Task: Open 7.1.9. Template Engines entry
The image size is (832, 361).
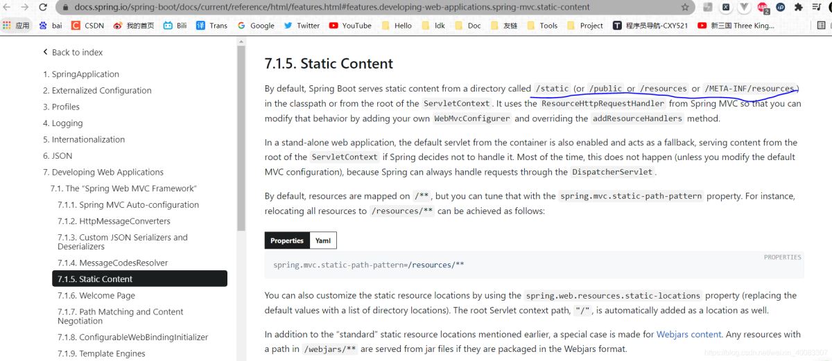Action: pyautogui.click(x=101, y=353)
